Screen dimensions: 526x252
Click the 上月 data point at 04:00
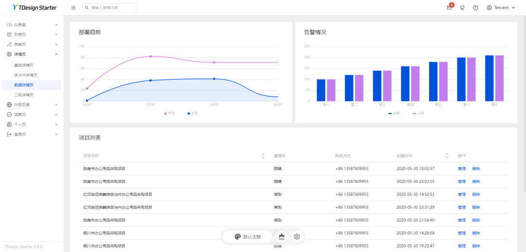click(214, 79)
